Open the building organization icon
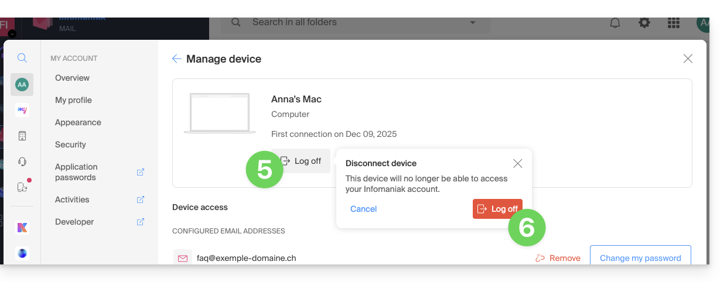Screen dimensions: 727x282 coord(22,136)
